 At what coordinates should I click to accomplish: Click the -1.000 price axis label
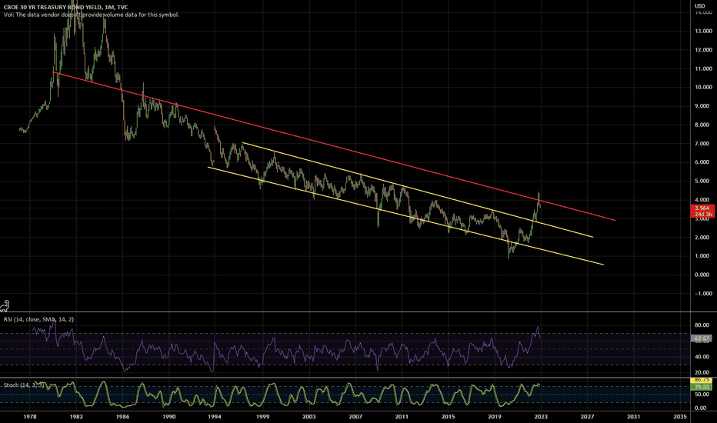(703, 294)
